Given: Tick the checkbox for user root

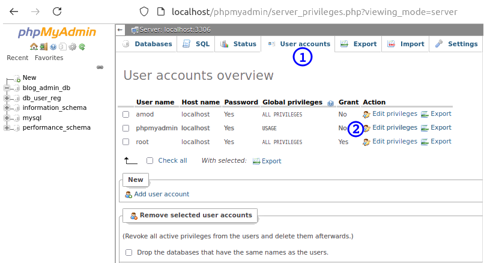Looking at the screenshot, I should 126,142.
